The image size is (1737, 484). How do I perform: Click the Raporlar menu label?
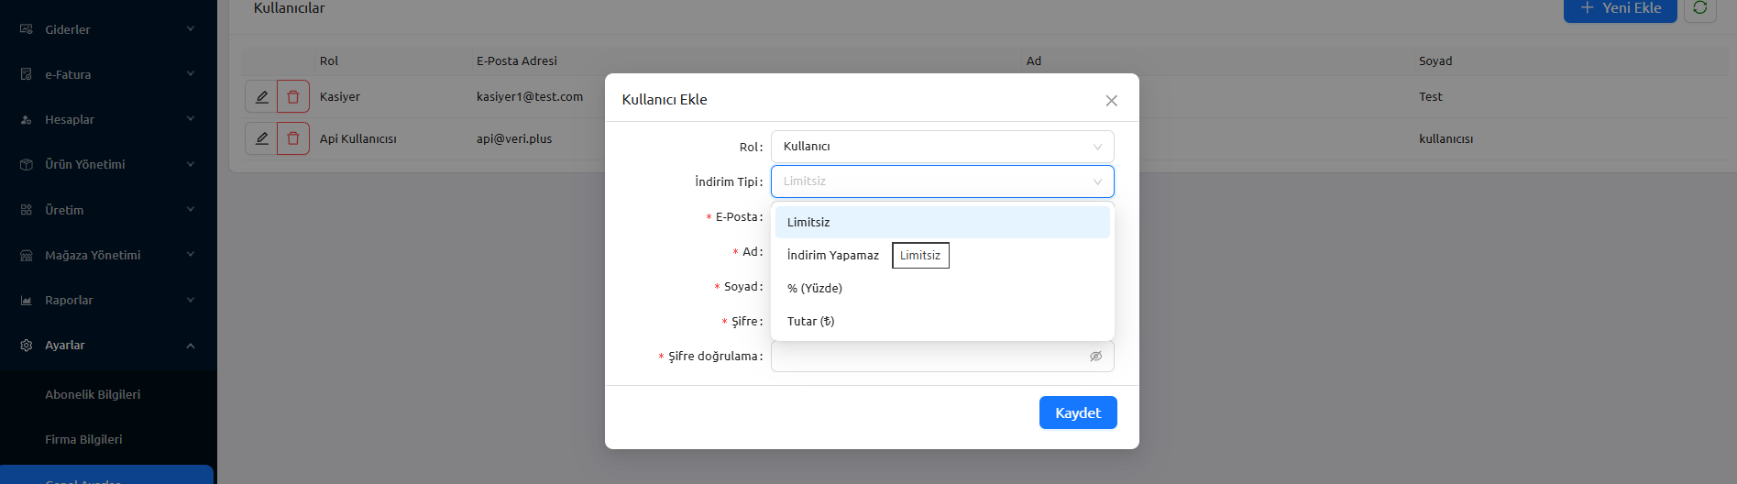coord(69,300)
